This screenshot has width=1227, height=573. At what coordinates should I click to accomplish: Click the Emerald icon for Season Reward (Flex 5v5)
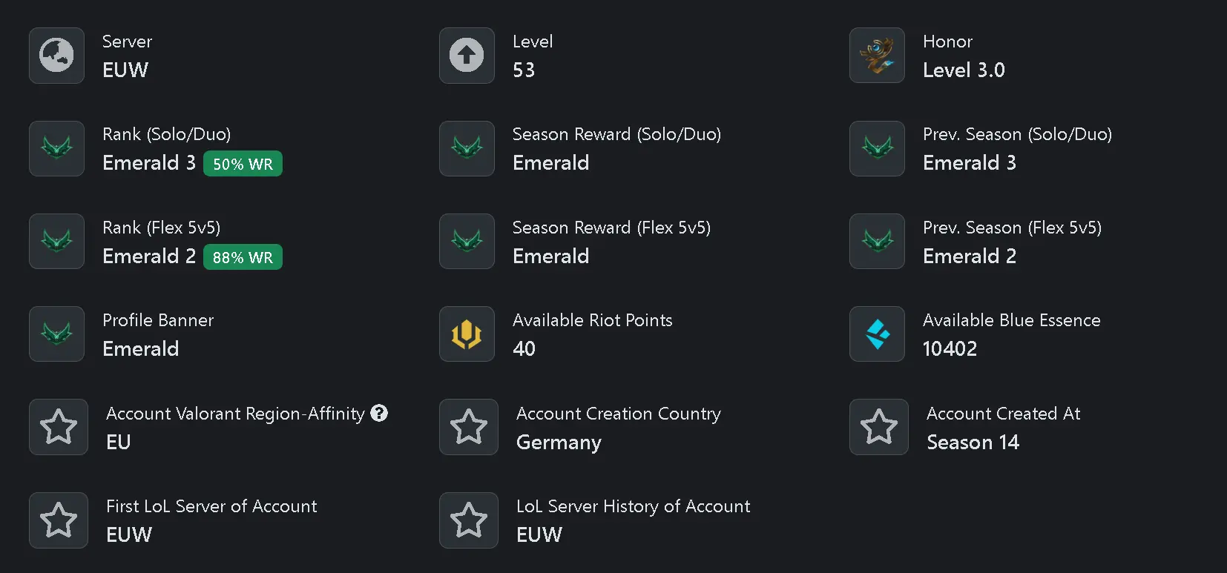tap(467, 242)
